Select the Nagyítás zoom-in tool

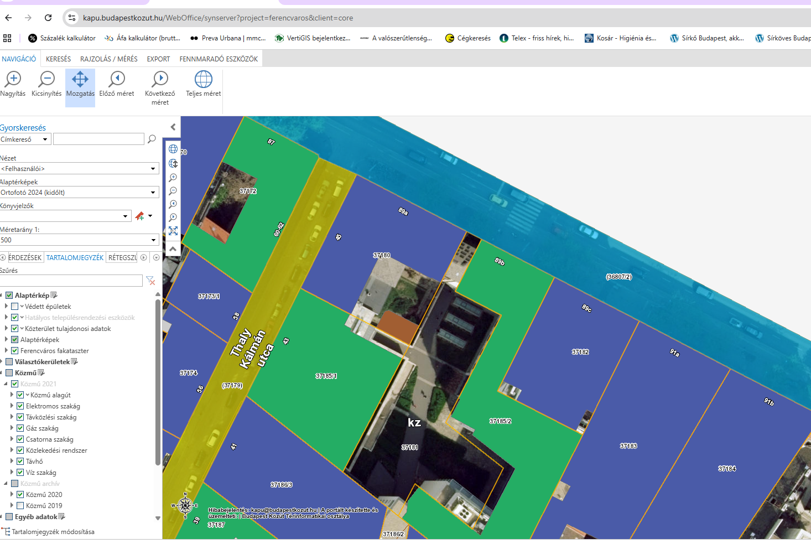pos(13,85)
